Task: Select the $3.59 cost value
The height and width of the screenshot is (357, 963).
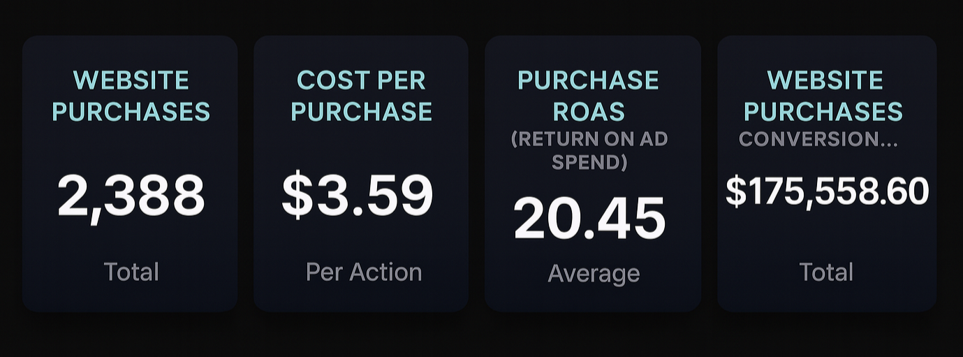Action: point(358,195)
